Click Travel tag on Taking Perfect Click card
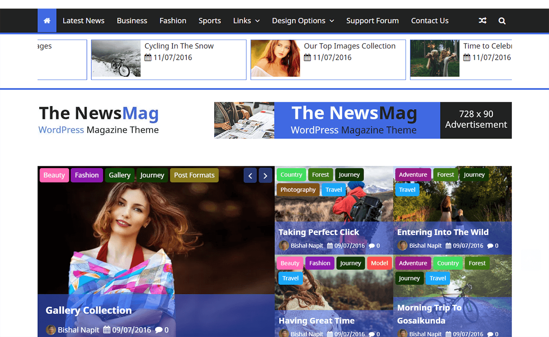The image size is (549, 337). (333, 190)
